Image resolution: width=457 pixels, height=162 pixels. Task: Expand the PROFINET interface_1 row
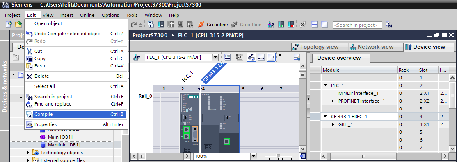coord(333,101)
